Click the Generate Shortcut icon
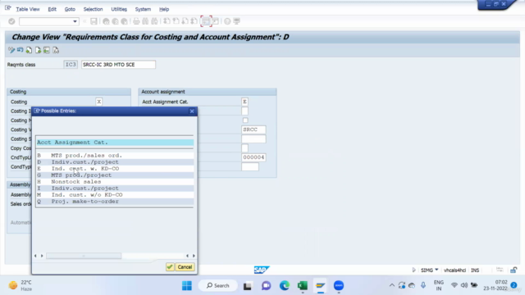The height and width of the screenshot is (295, 525). pos(215,21)
